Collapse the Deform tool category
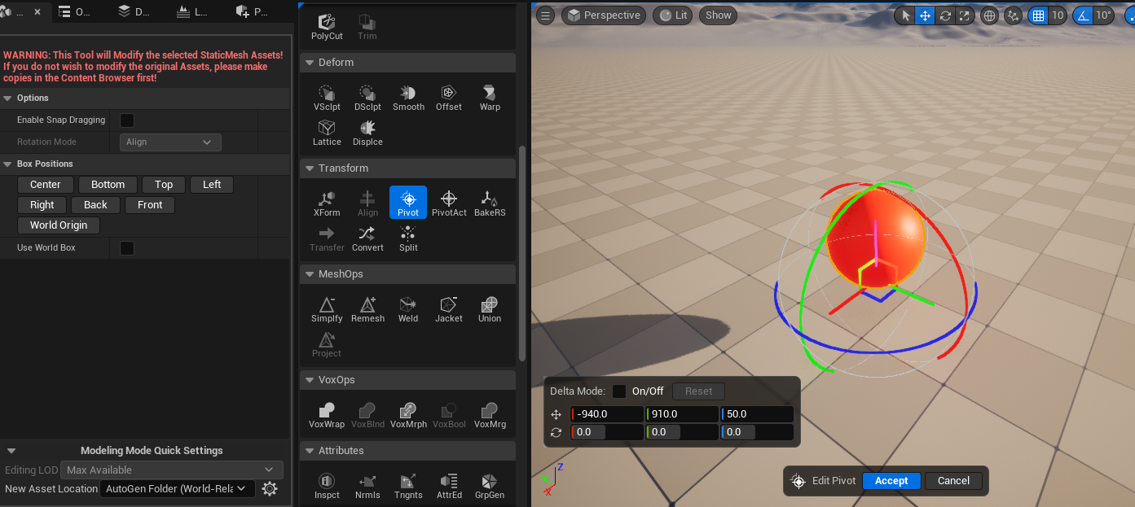Viewport: 1135px width, 507px height. (x=310, y=63)
